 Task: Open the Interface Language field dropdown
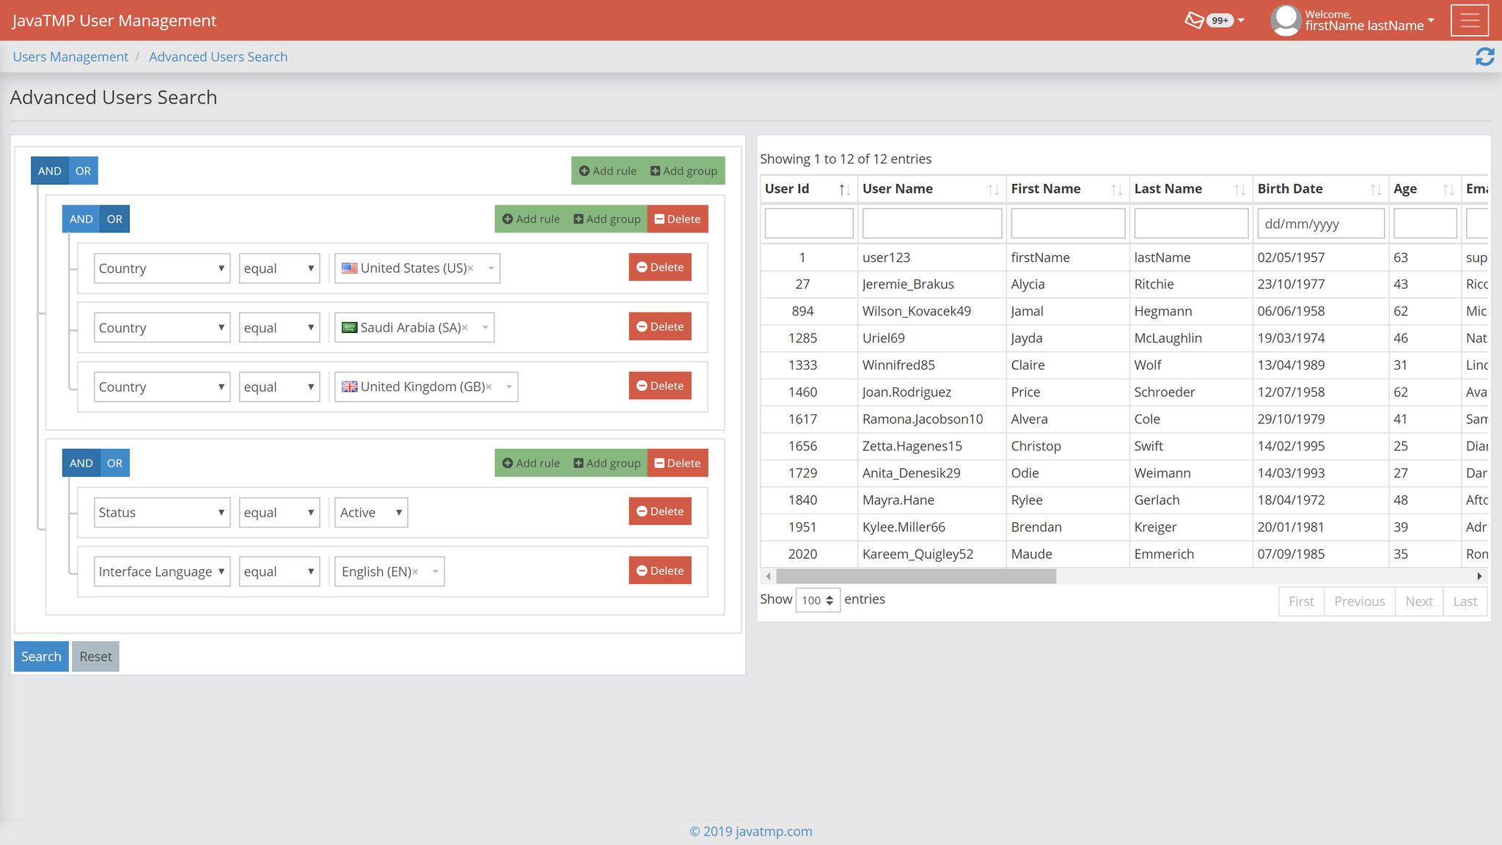tap(162, 571)
